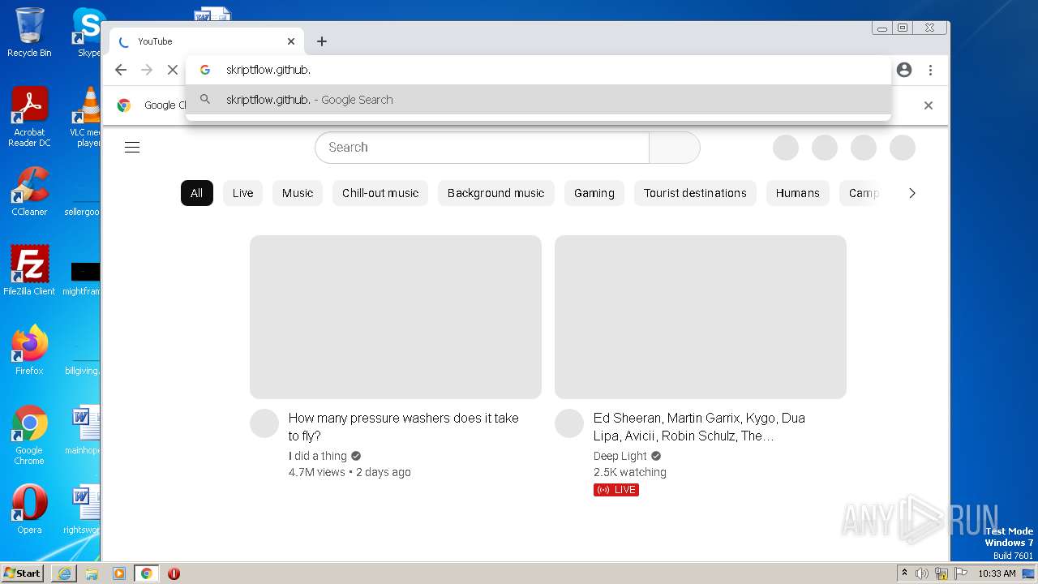Click the Chrome forward arrow button
This screenshot has width=1038, height=584.
147,70
